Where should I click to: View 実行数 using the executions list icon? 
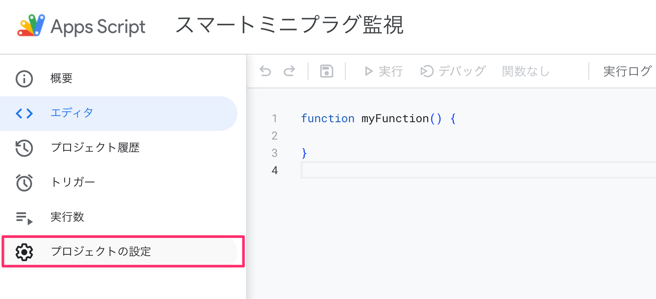[25, 217]
